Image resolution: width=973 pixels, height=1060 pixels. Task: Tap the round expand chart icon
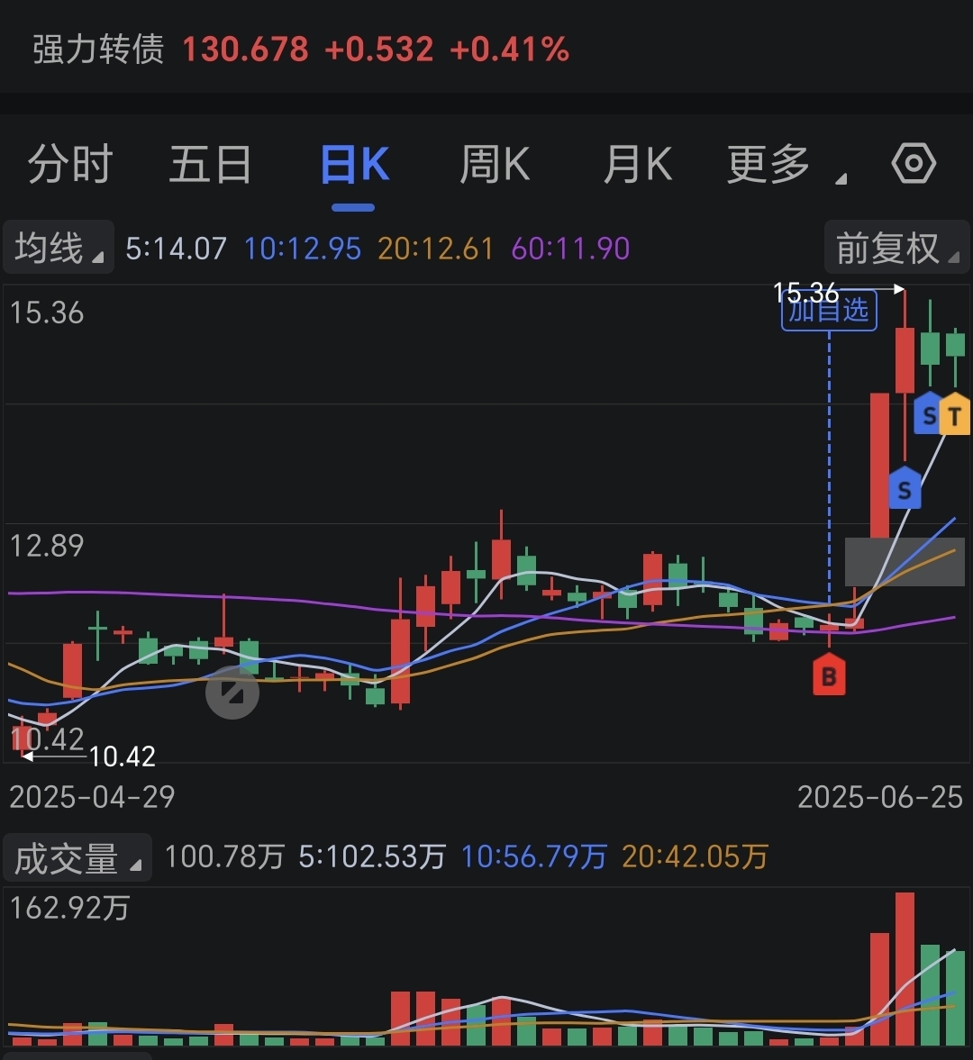click(232, 693)
